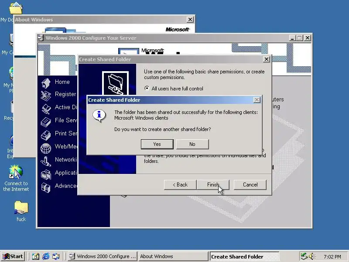The image size is (349, 262).
Task: Click the Back button in the wizard
Action: [180, 185]
